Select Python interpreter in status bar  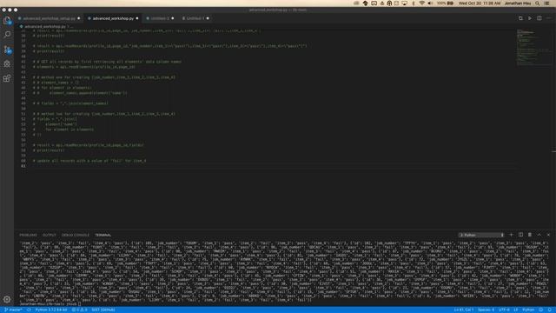(51, 310)
